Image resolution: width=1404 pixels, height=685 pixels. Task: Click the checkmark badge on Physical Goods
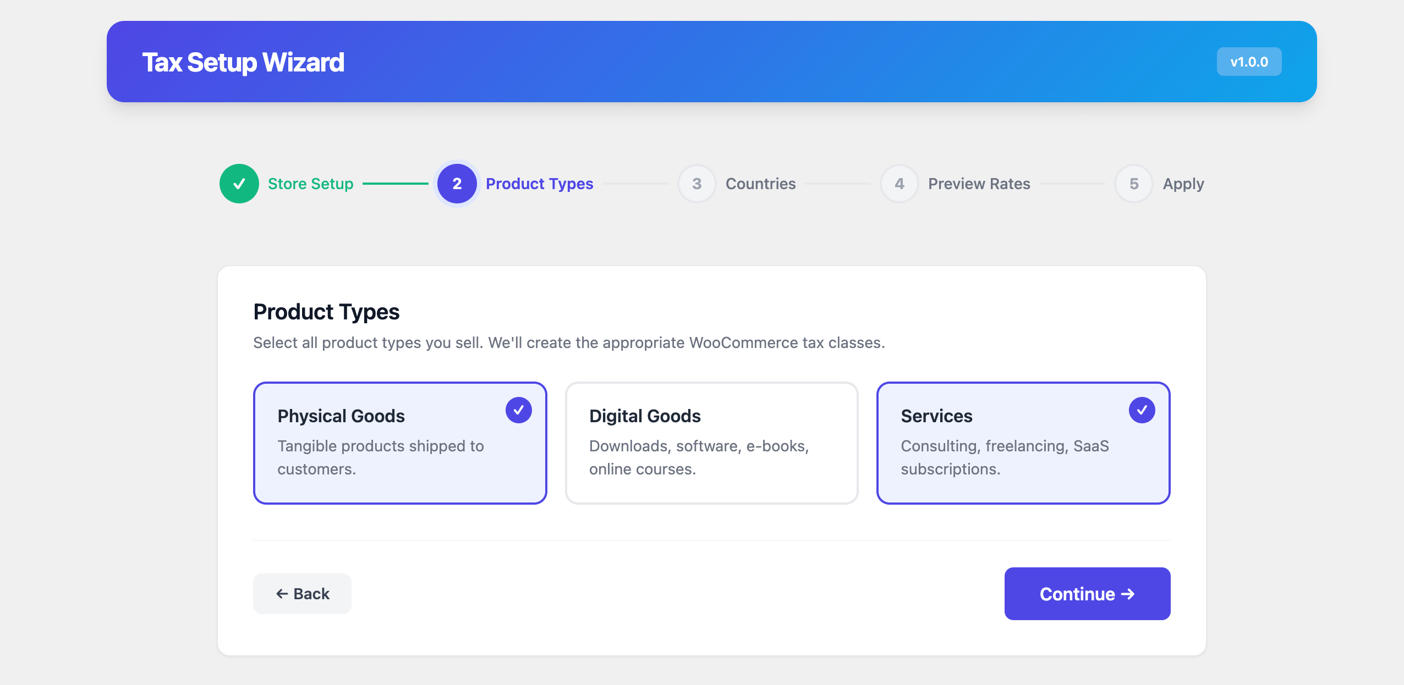(x=519, y=410)
